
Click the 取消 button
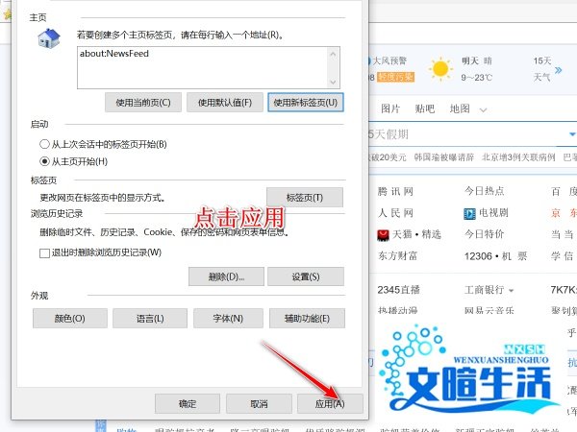coord(259,404)
